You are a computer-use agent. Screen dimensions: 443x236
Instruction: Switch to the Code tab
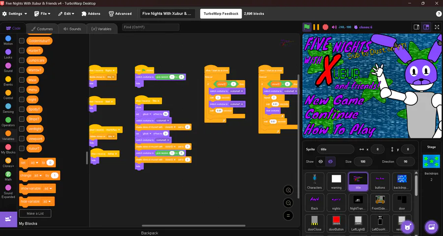(13, 28)
